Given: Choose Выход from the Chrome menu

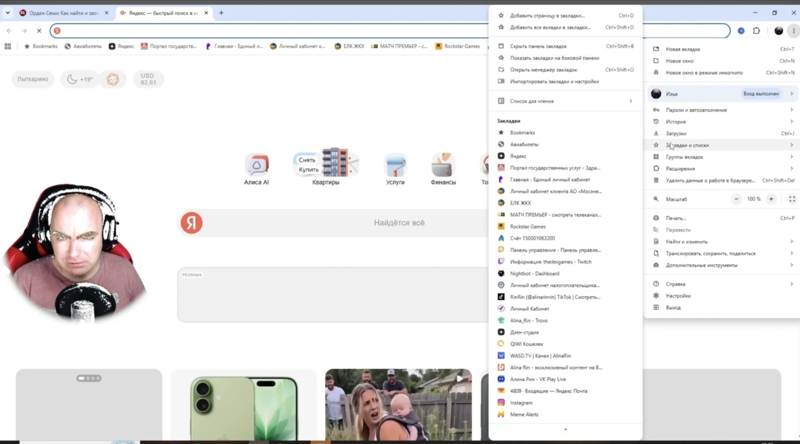Looking at the screenshot, I should 723,308.
